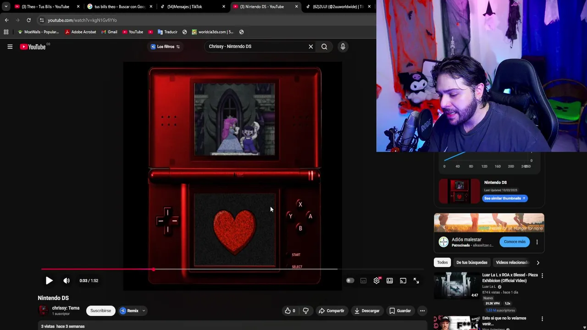Open options for the Luar La L video
Screen dimensions: 587x330
(x=542, y=275)
